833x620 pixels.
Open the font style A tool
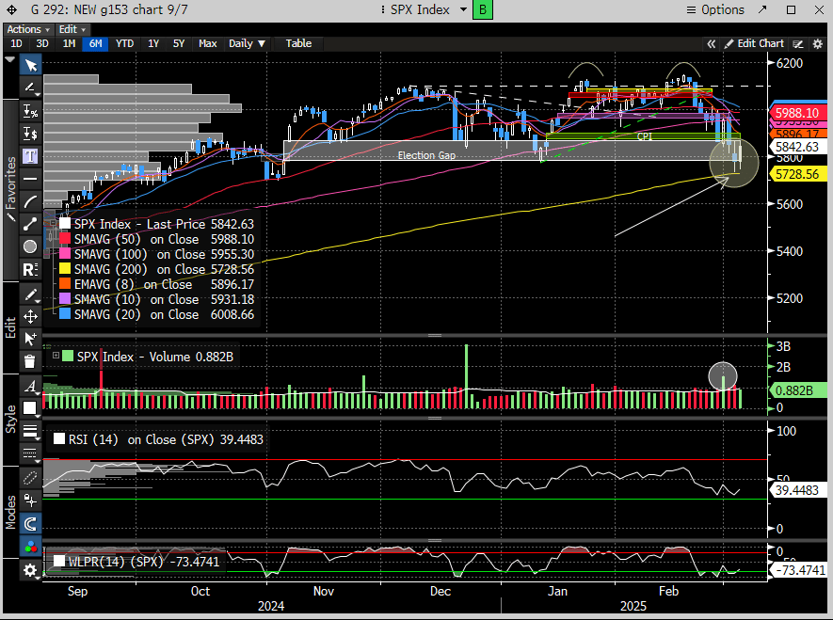30,386
